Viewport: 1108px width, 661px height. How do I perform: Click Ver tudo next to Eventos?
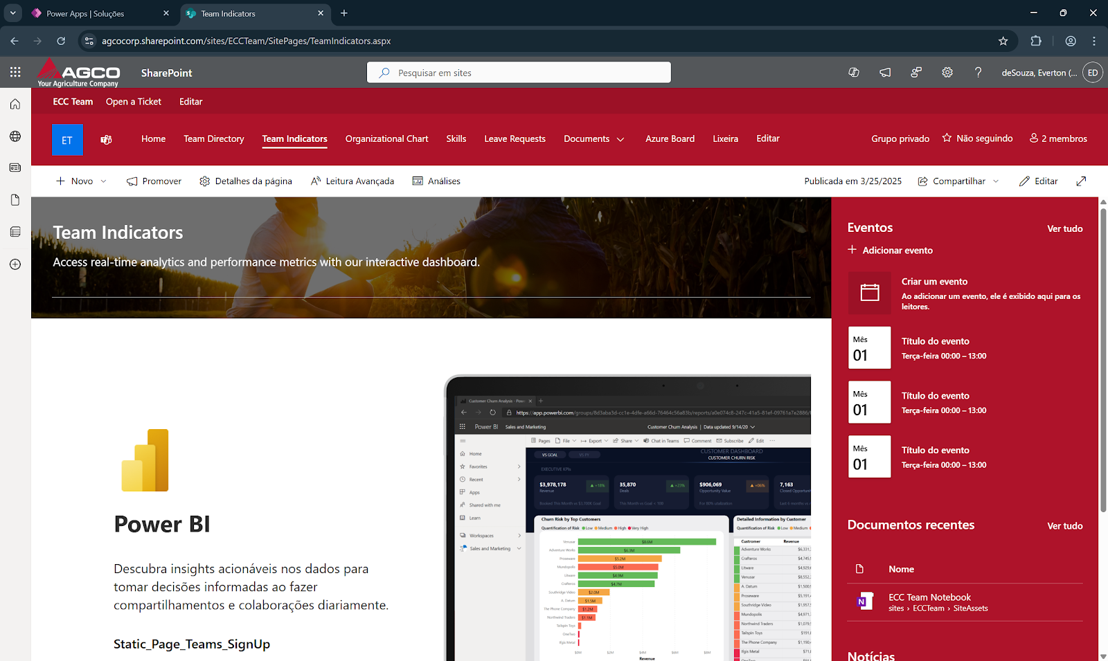click(x=1064, y=228)
